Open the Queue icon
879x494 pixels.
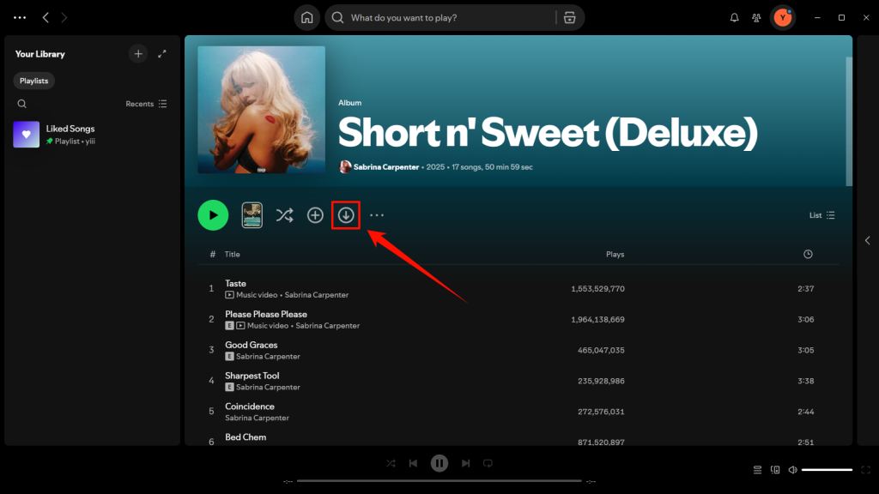click(757, 469)
